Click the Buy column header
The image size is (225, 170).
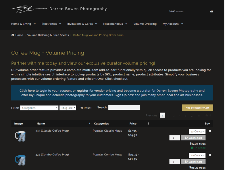pyautogui.click(x=207, y=123)
